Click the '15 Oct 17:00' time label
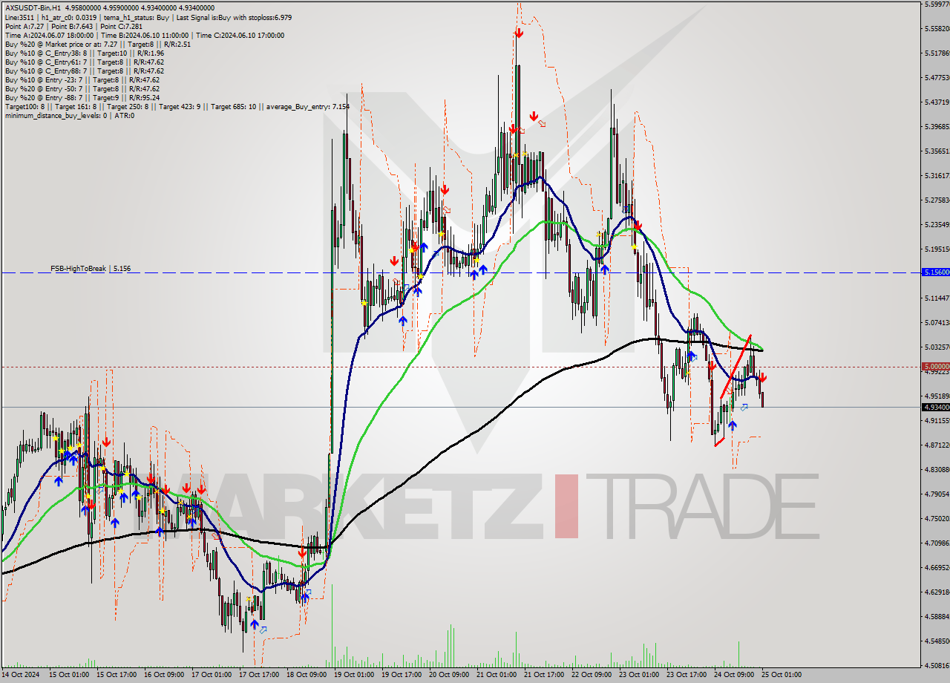Image resolution: width=950 pixels, height=683 pixels. pos(117,675)
